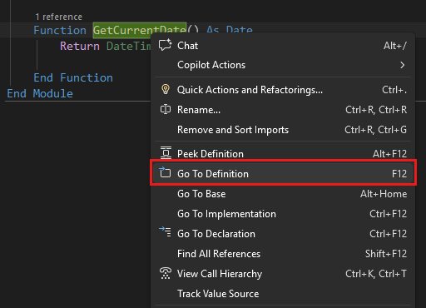Click the View Call Hierarchy icon

coord(166,273)
